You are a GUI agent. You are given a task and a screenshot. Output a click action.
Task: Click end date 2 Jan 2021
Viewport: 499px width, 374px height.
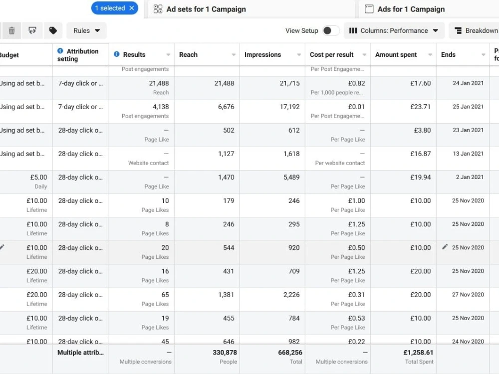470,177
